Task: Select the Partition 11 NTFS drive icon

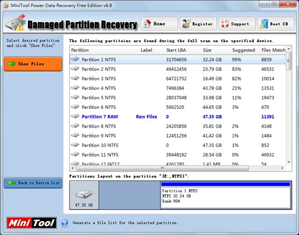Action: 75,155
